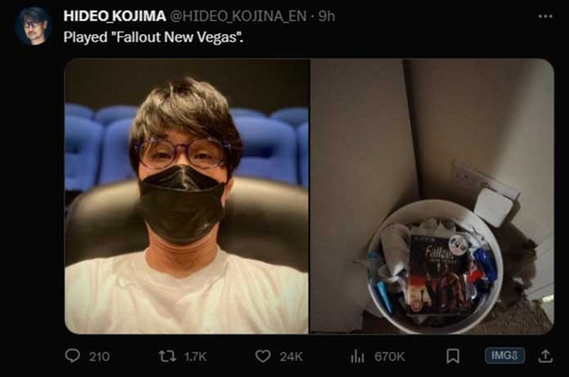The height and width of the screenshot is (377, 569).
Task: Open the trash bin game photo
Action: [x=432, y=196]
